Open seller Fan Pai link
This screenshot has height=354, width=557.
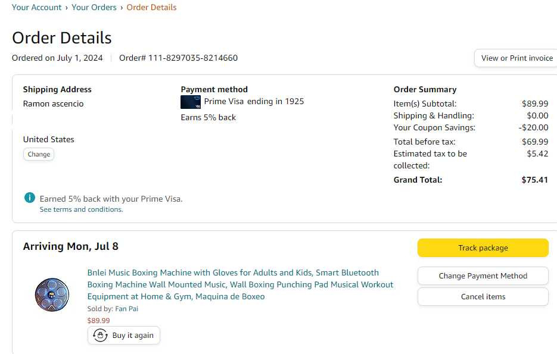pyautogui.click(x=127, y=309)
